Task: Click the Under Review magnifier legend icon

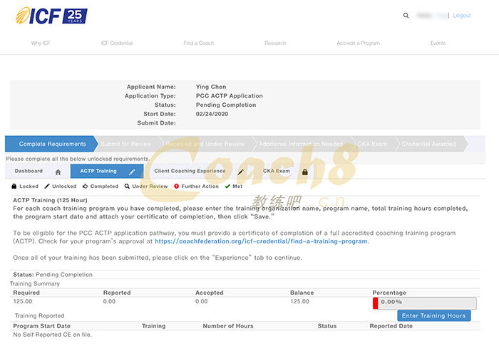Action: coord(127,187)
